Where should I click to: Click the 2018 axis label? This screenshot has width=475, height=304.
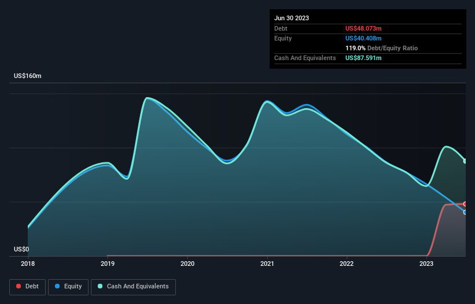coord(28,264)
